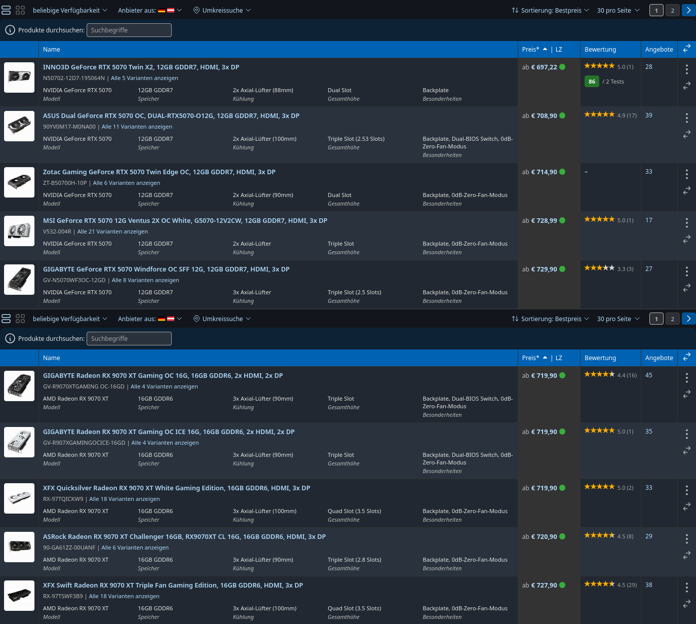Open beliebige Verfügbarkeit dropdown in the RTX 5070 listing
This screenshot has width=696, height=624.
tap(70, 10)
